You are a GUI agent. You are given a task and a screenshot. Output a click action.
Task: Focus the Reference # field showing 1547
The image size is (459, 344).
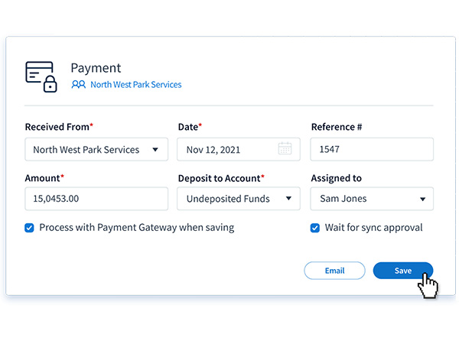coord(372,149)
